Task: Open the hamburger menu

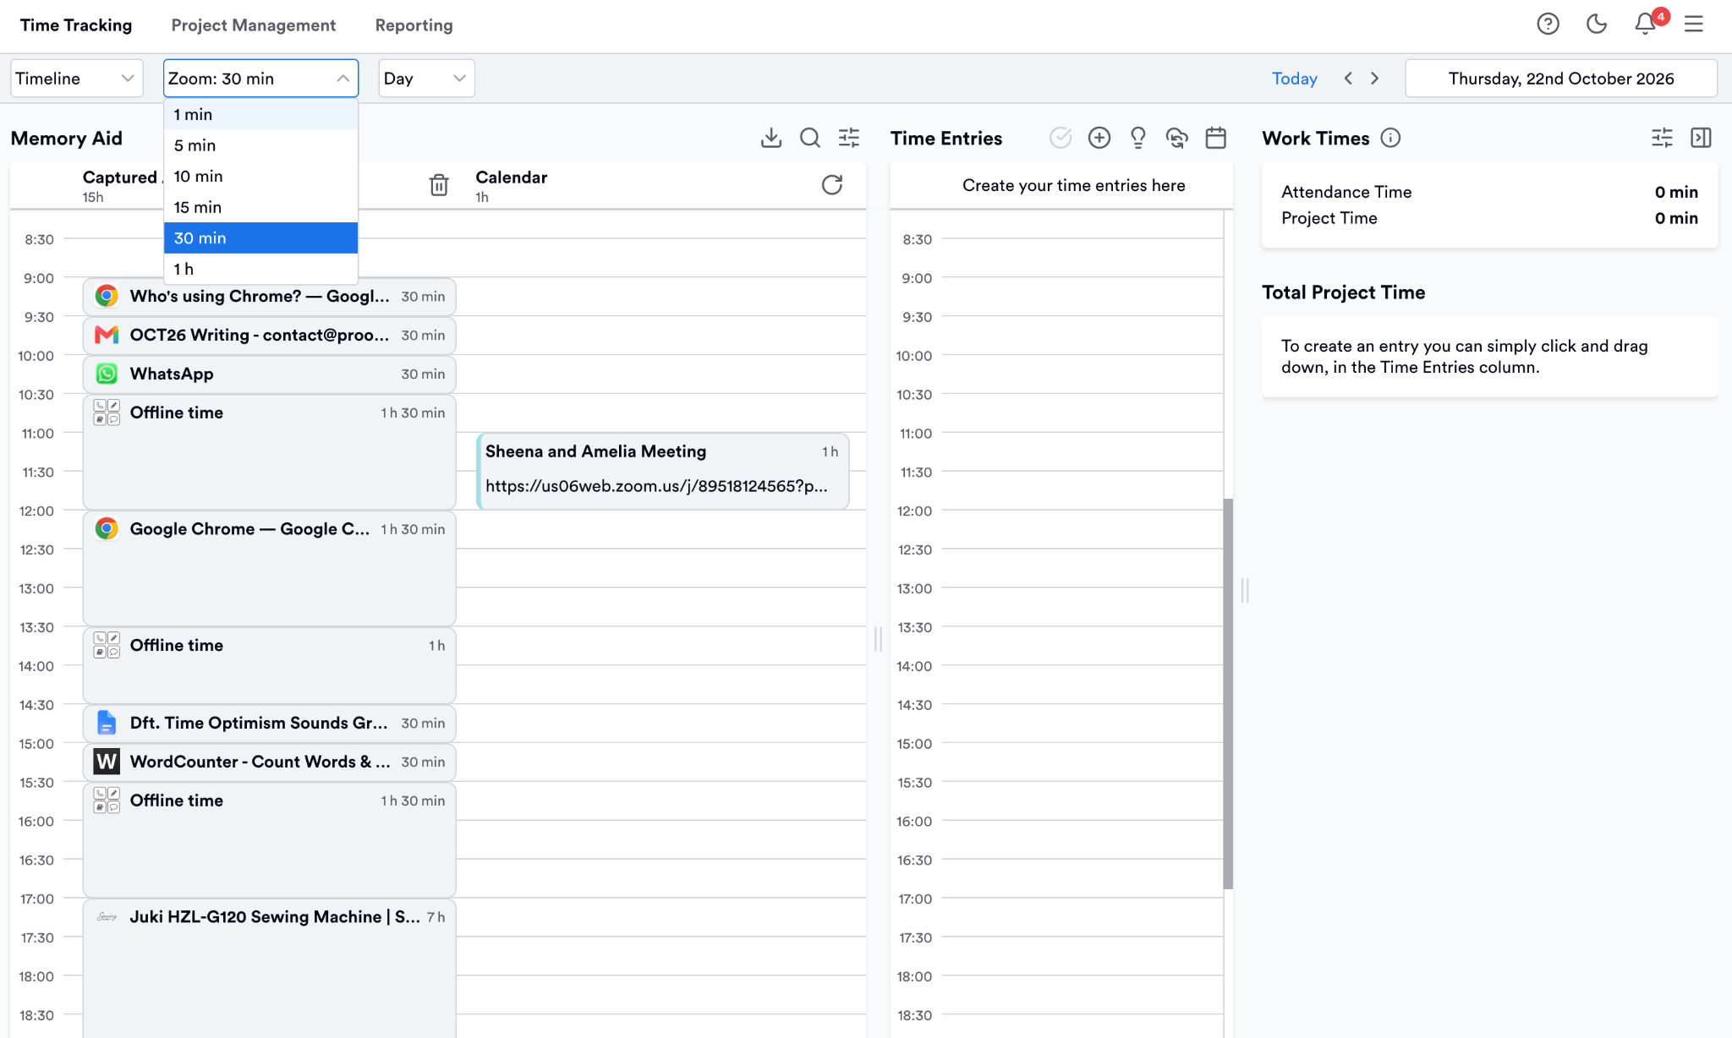Action: click(x=1693, y=24)
